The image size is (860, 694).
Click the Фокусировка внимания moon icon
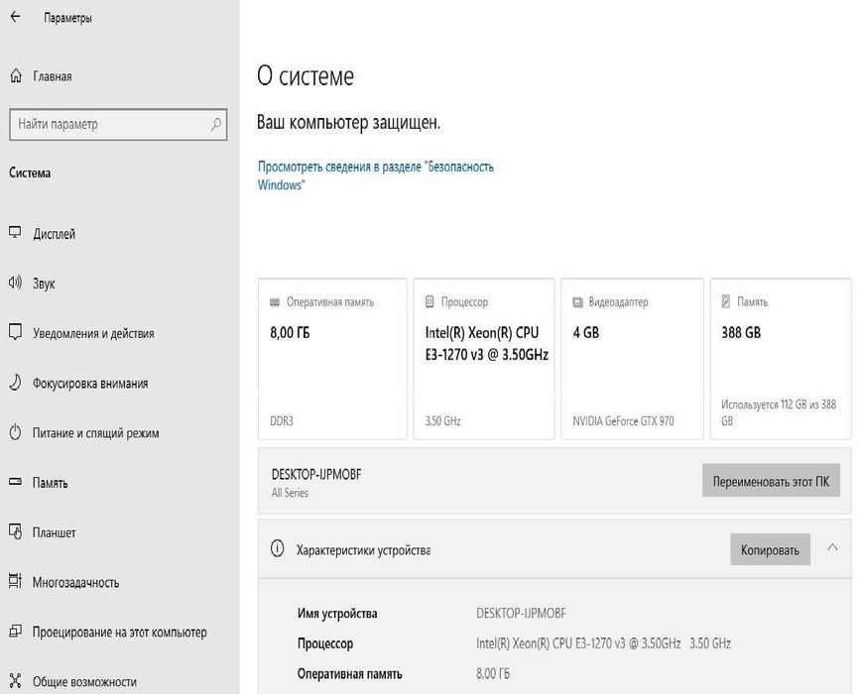[x=15, y=382]
